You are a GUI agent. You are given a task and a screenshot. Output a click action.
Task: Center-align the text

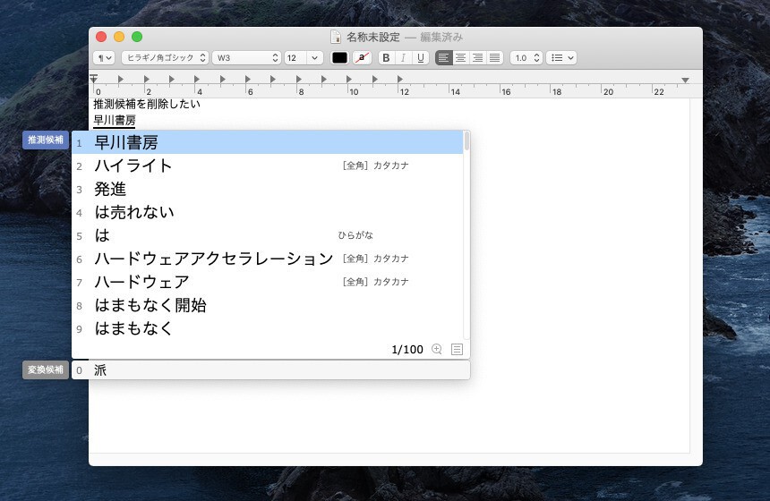[461, 57]
